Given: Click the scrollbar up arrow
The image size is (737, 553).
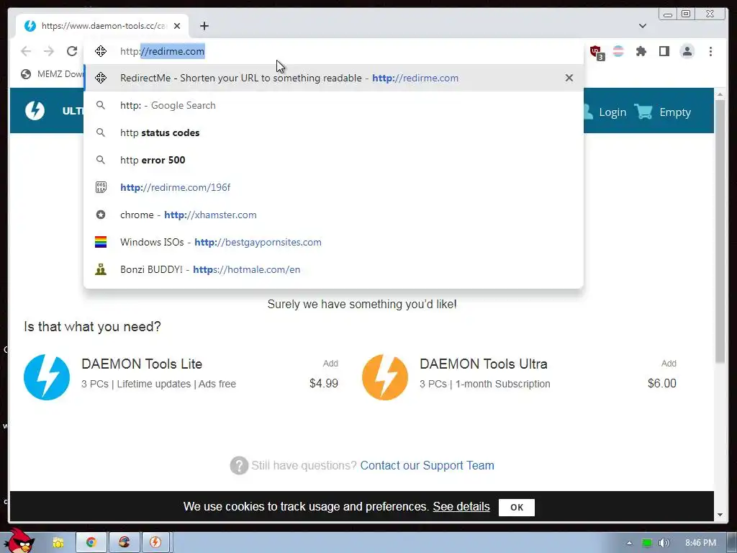Looking at the screenshot, I should 720,95.
